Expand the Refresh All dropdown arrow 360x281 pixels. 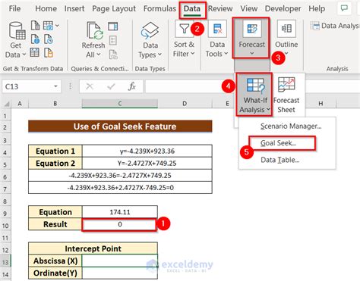[99, 55]
